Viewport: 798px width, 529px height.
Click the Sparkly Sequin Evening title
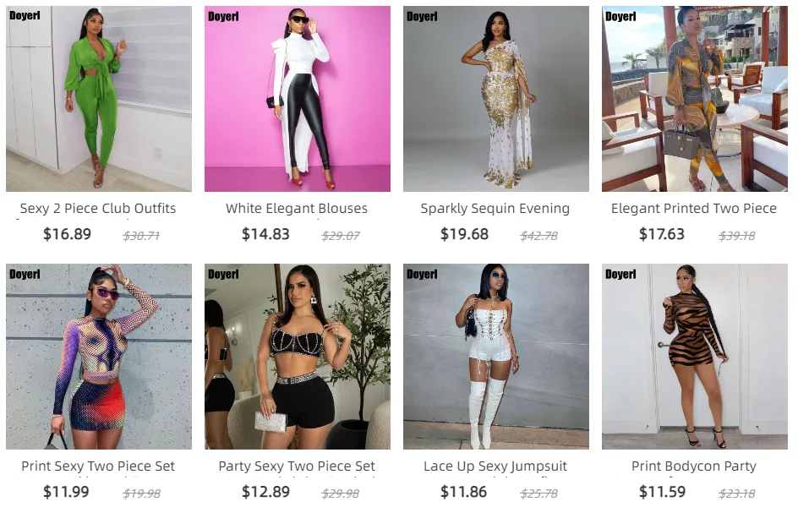tap(495, 209)
